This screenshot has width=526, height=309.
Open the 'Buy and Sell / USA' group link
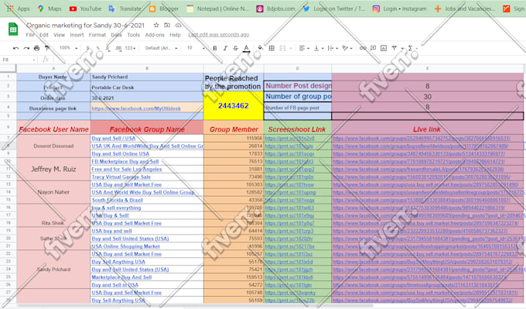tap(114, 138)
